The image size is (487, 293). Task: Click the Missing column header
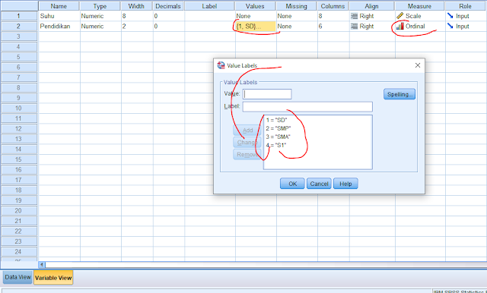(296, 6)
